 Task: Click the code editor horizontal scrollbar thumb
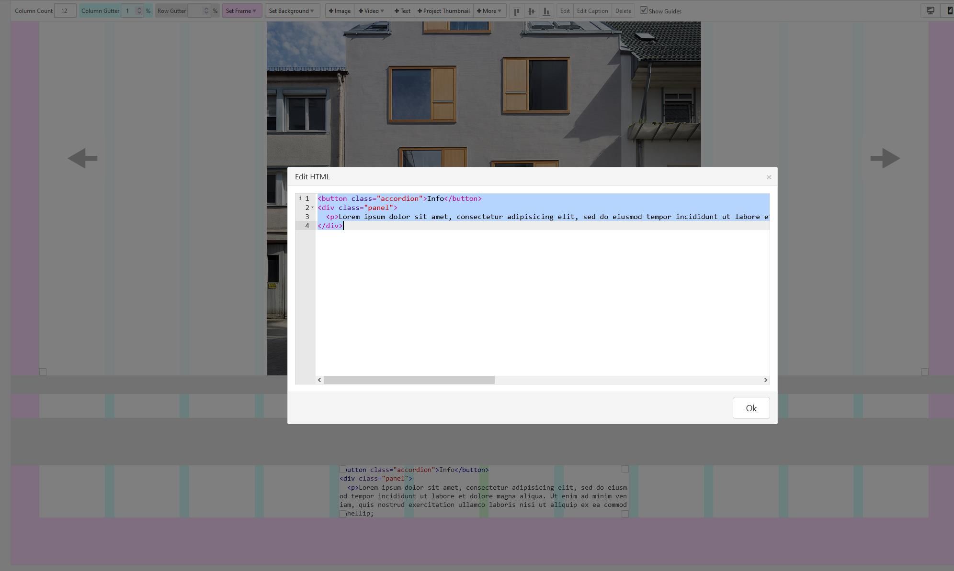pos(409,380)
